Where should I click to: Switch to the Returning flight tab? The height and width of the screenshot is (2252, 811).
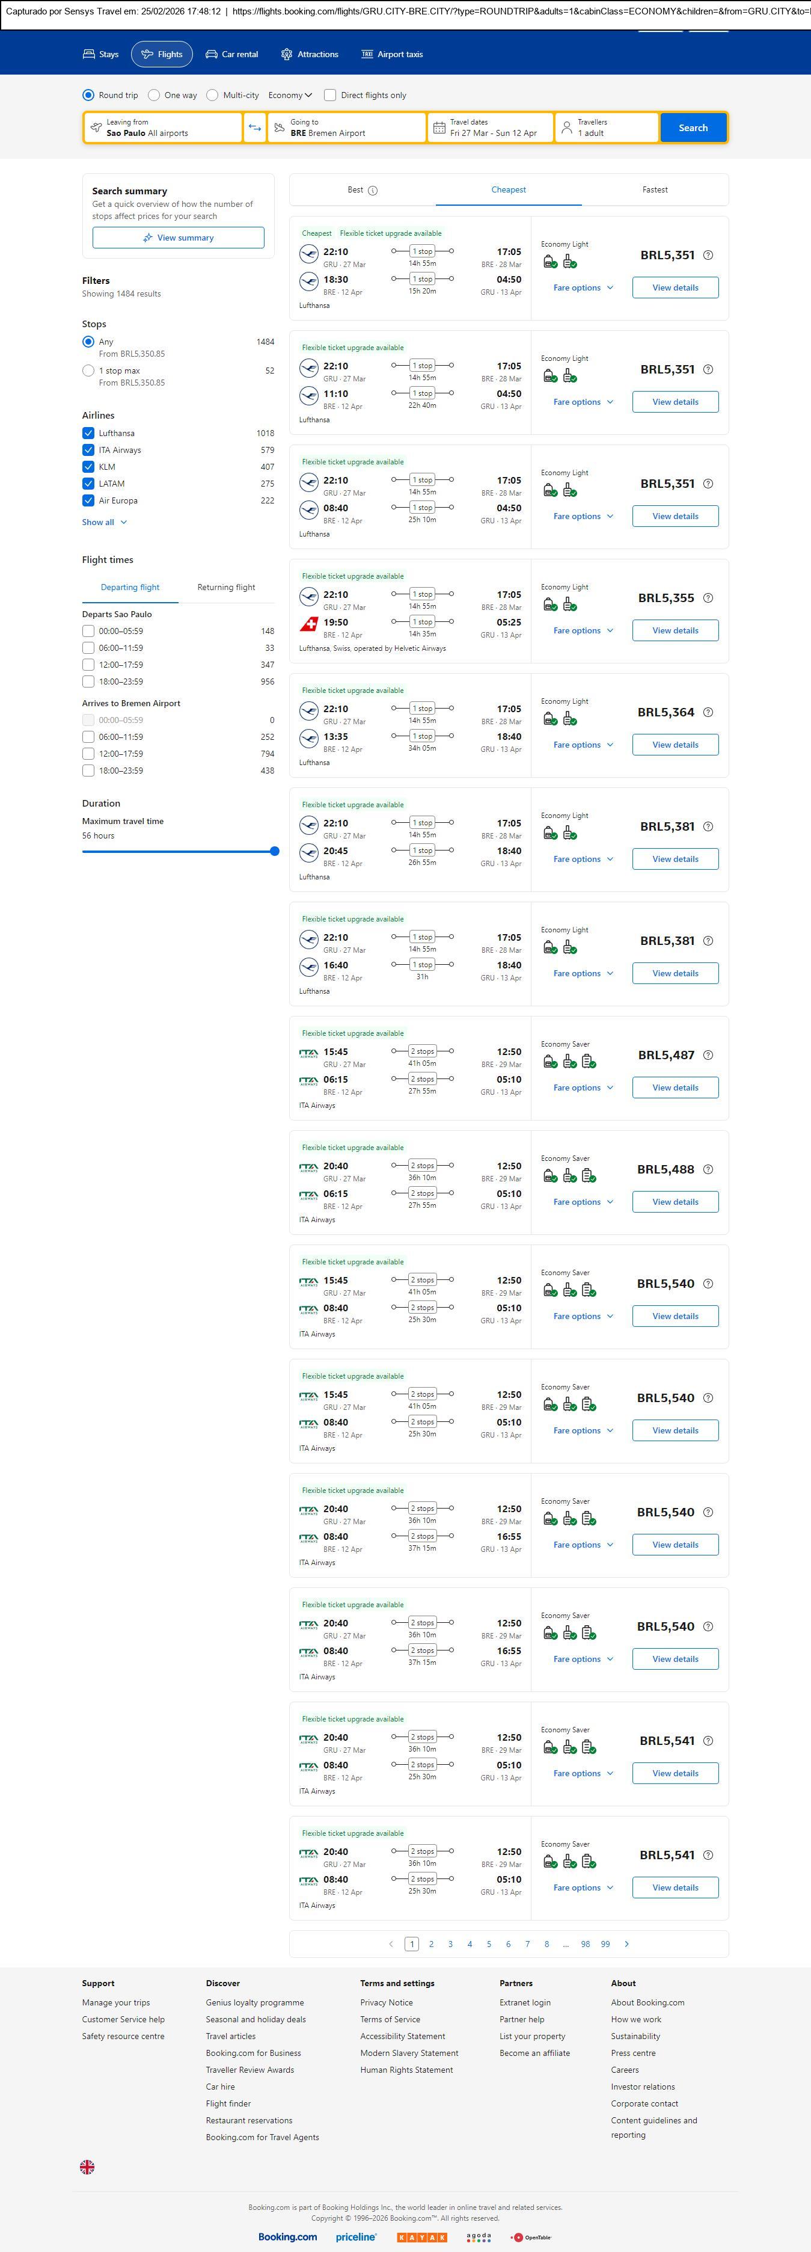[x=226, y=588]
